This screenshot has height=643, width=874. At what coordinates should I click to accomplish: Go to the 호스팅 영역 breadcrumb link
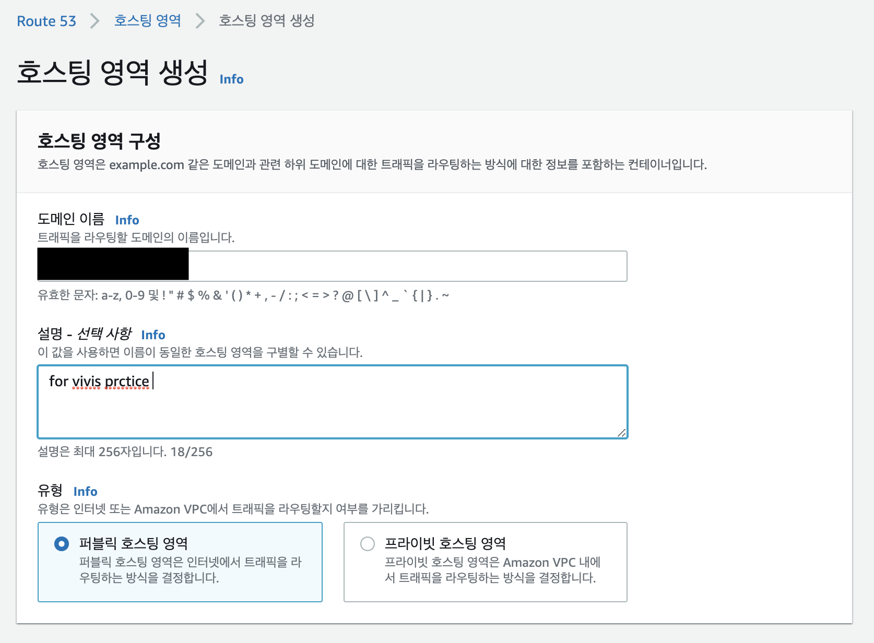coord(148,21)
